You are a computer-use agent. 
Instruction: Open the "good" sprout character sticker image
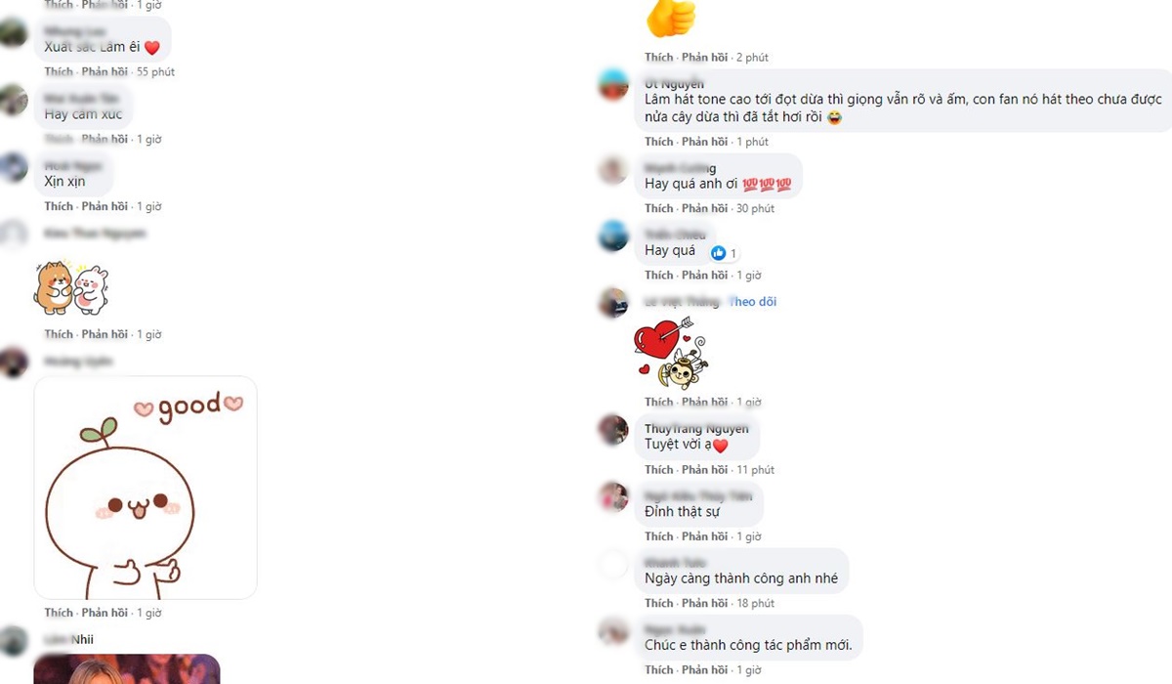146,487
